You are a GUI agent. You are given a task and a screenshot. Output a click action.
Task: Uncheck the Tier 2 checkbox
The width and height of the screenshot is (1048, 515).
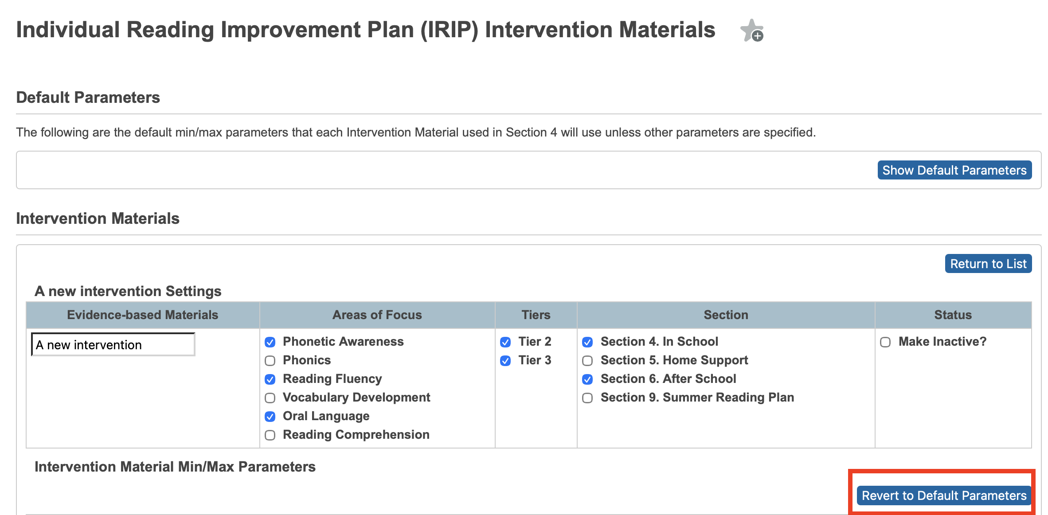[507, 342]
